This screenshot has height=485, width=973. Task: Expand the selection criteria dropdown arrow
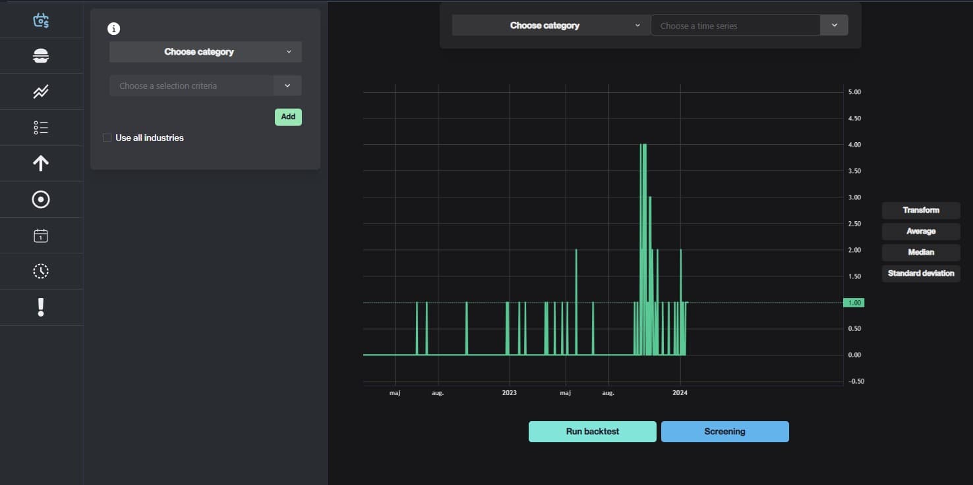[287, 86]
